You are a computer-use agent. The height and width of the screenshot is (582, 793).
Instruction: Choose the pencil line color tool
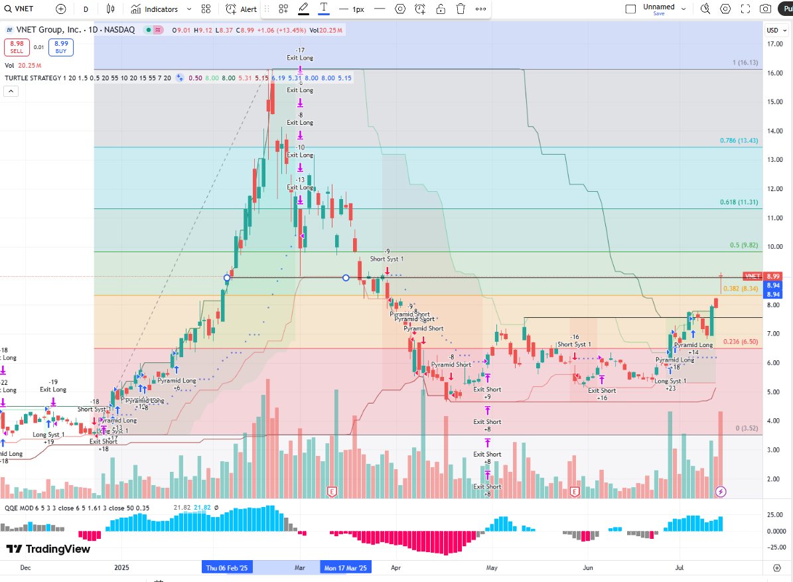(303, 9)
